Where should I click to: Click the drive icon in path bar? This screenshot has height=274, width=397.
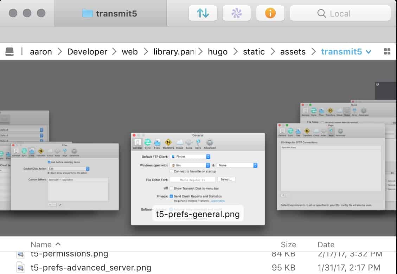9,52
